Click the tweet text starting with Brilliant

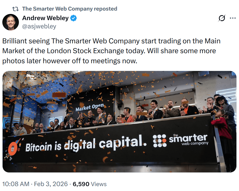111,51
